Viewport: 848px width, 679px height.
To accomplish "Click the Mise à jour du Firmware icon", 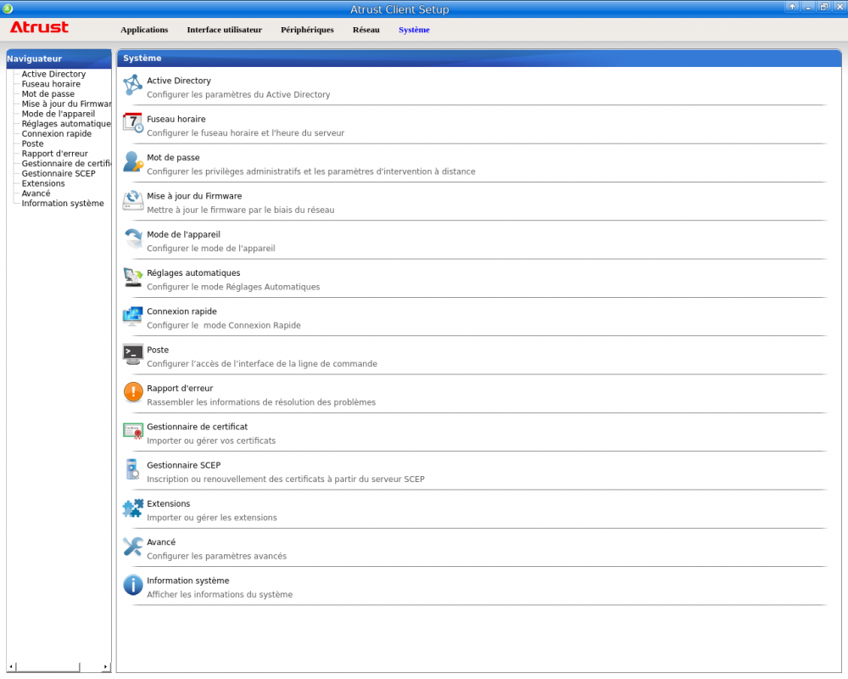I will coord(133,200).
